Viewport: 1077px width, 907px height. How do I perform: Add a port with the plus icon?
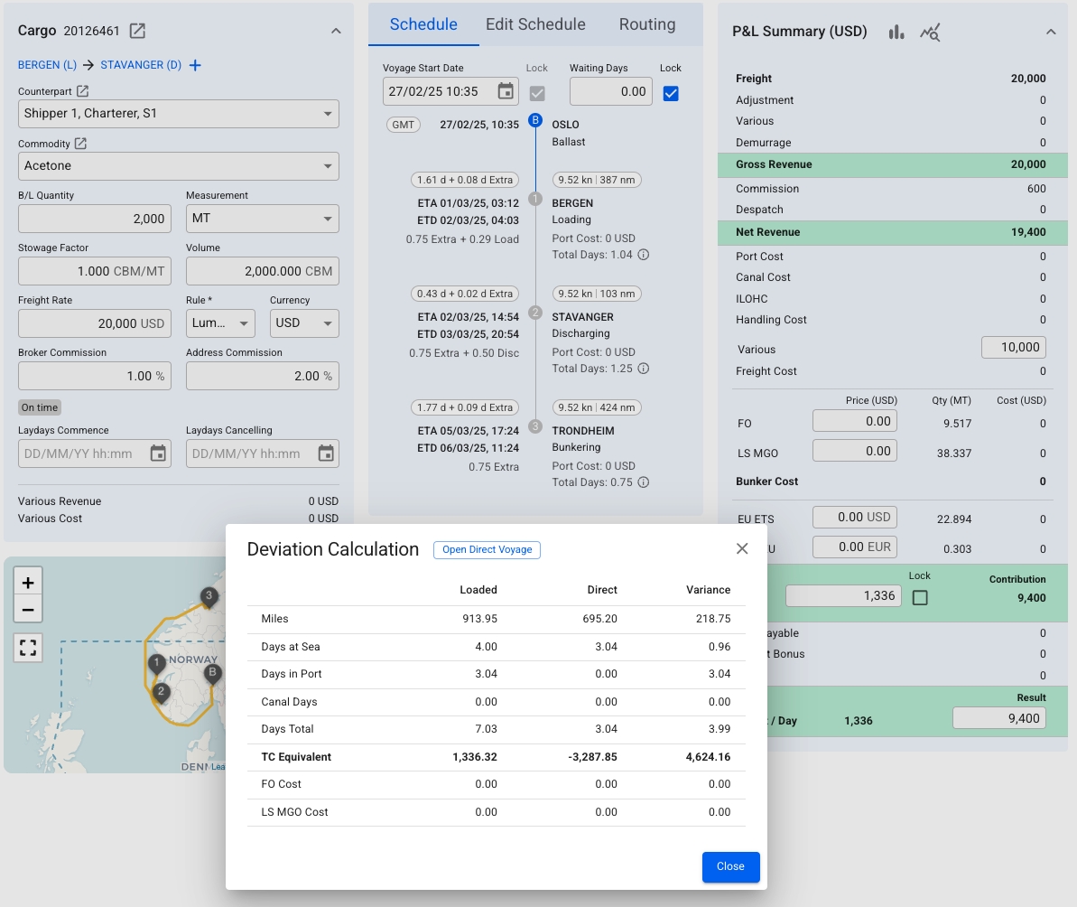click(195, 65)
